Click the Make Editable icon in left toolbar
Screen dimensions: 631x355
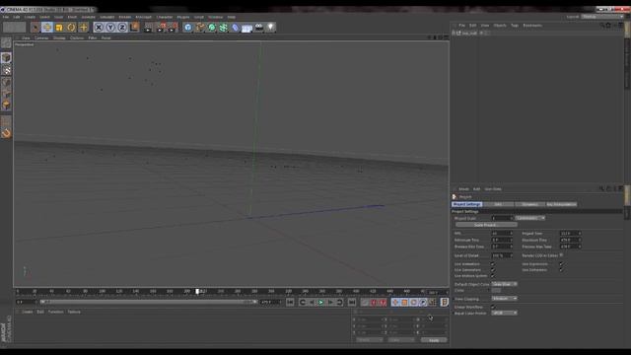(x=6, y=42)
